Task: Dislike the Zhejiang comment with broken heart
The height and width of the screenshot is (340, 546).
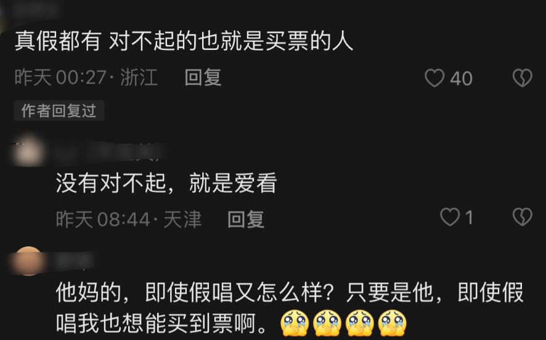Action: click(x=523, y=78)
